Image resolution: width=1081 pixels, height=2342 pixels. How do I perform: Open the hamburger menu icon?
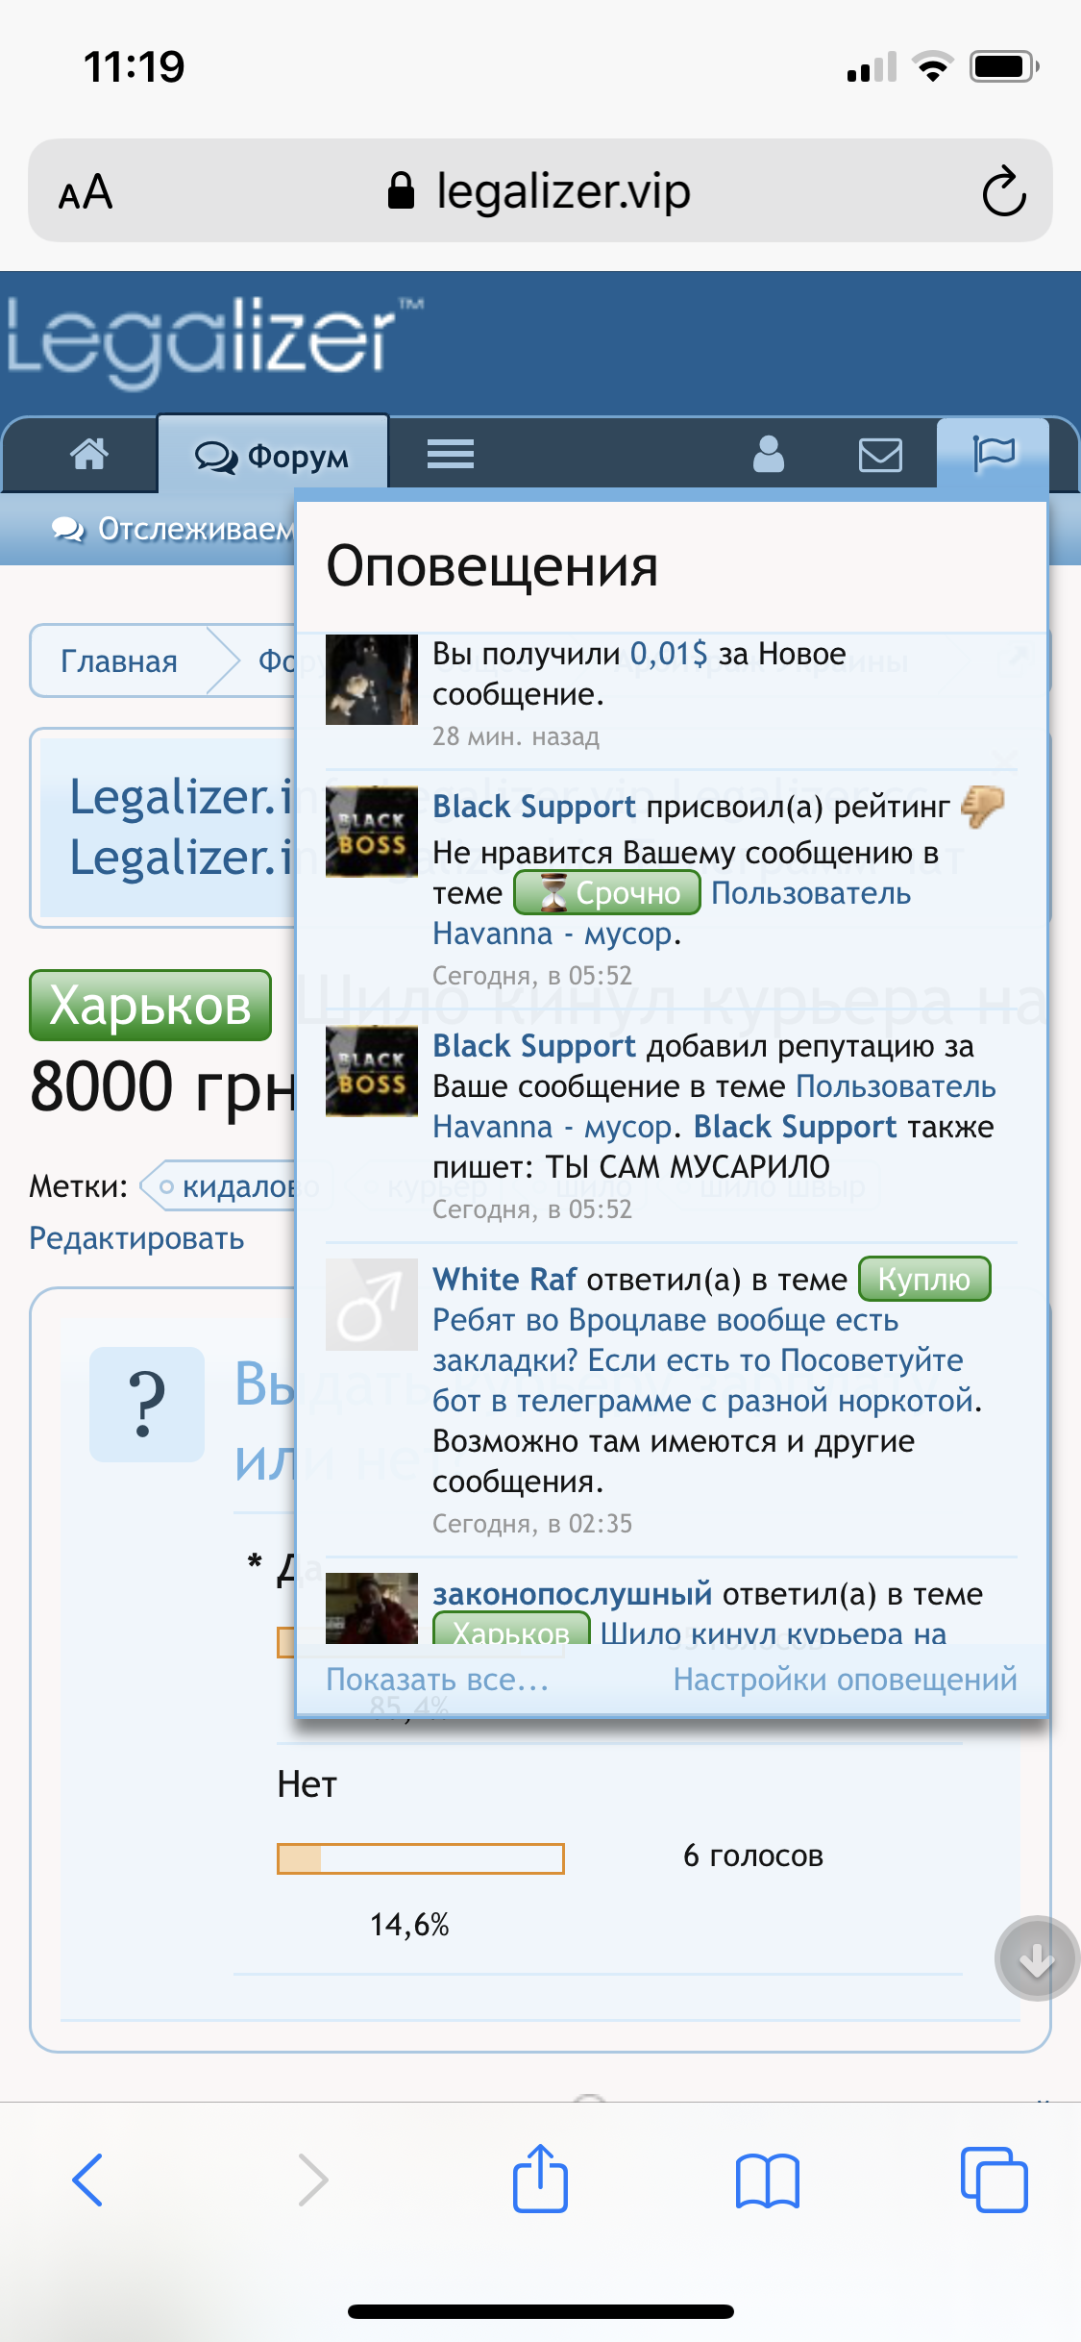(451, 454)
